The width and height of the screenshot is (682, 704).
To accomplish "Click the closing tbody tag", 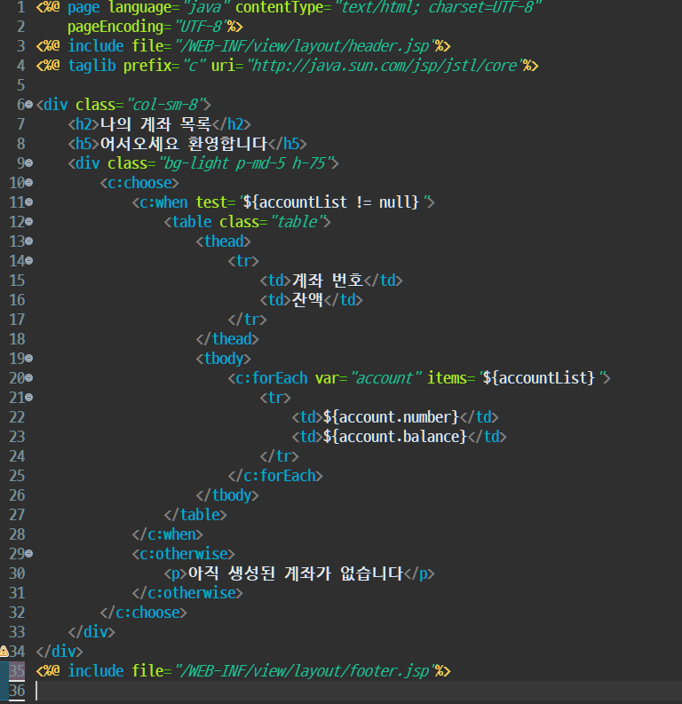I will 227,495.
